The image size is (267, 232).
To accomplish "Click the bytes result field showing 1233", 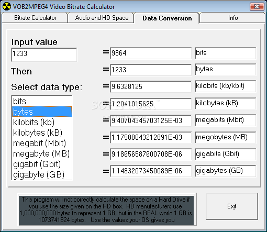I will [x=151, y=70].
